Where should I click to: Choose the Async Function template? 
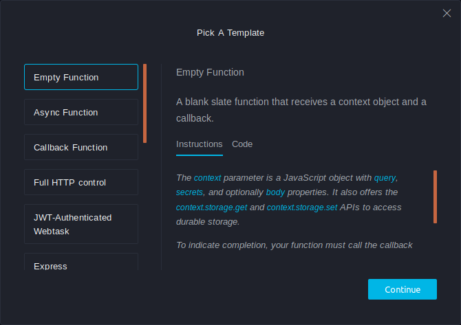tap(81, 112)
